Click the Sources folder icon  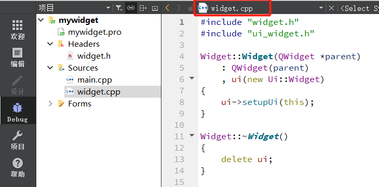pos(61,68)
